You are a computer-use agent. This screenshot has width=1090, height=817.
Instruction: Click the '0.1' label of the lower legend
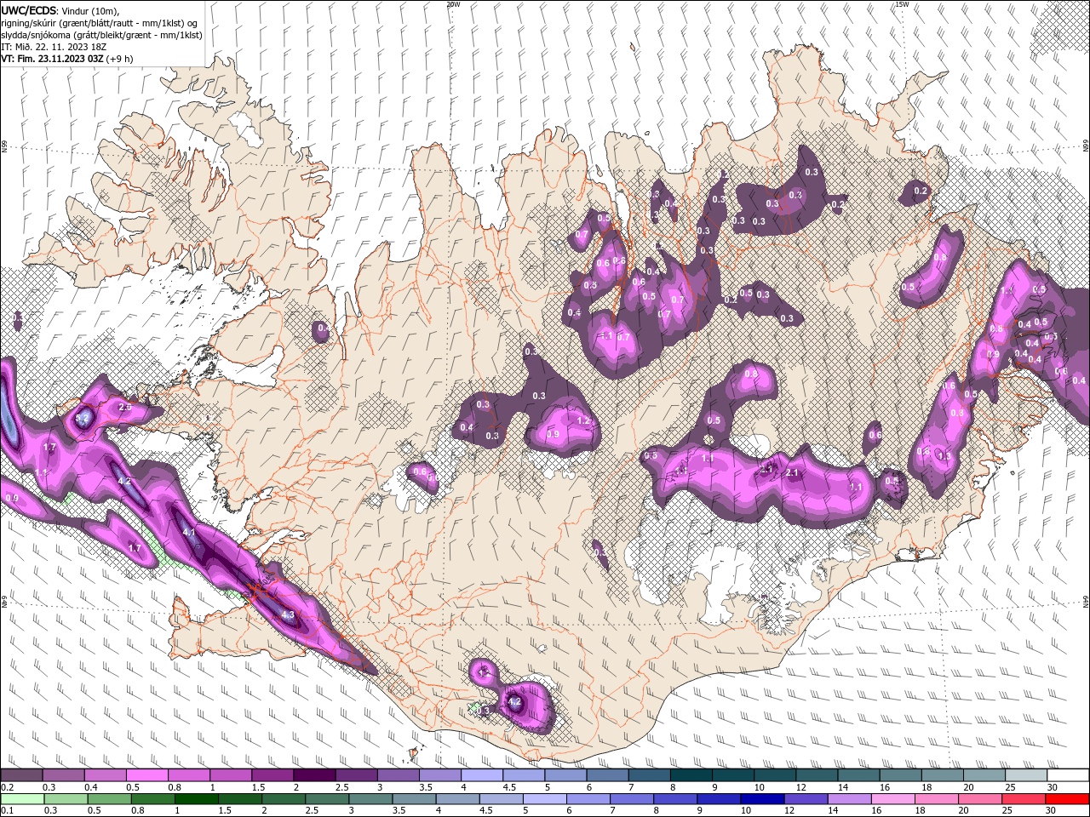[9, 810]
